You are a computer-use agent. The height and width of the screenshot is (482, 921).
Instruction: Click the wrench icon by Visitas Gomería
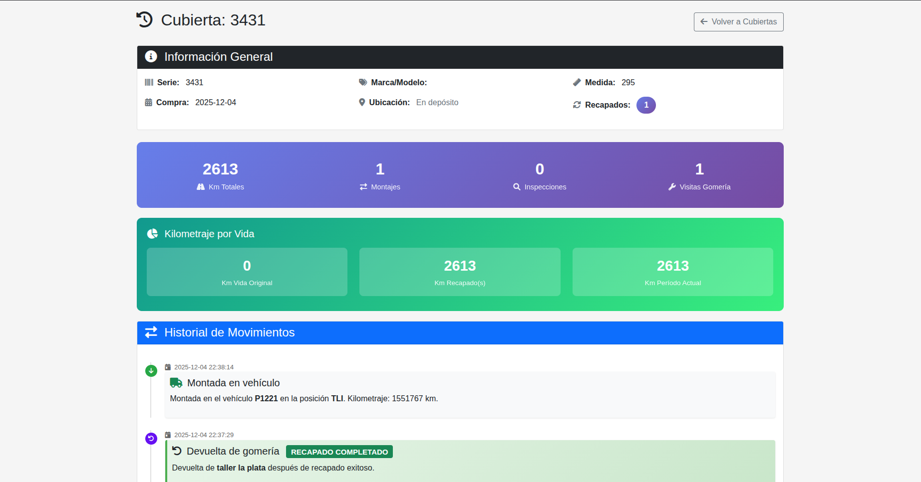tap(672, 187)
